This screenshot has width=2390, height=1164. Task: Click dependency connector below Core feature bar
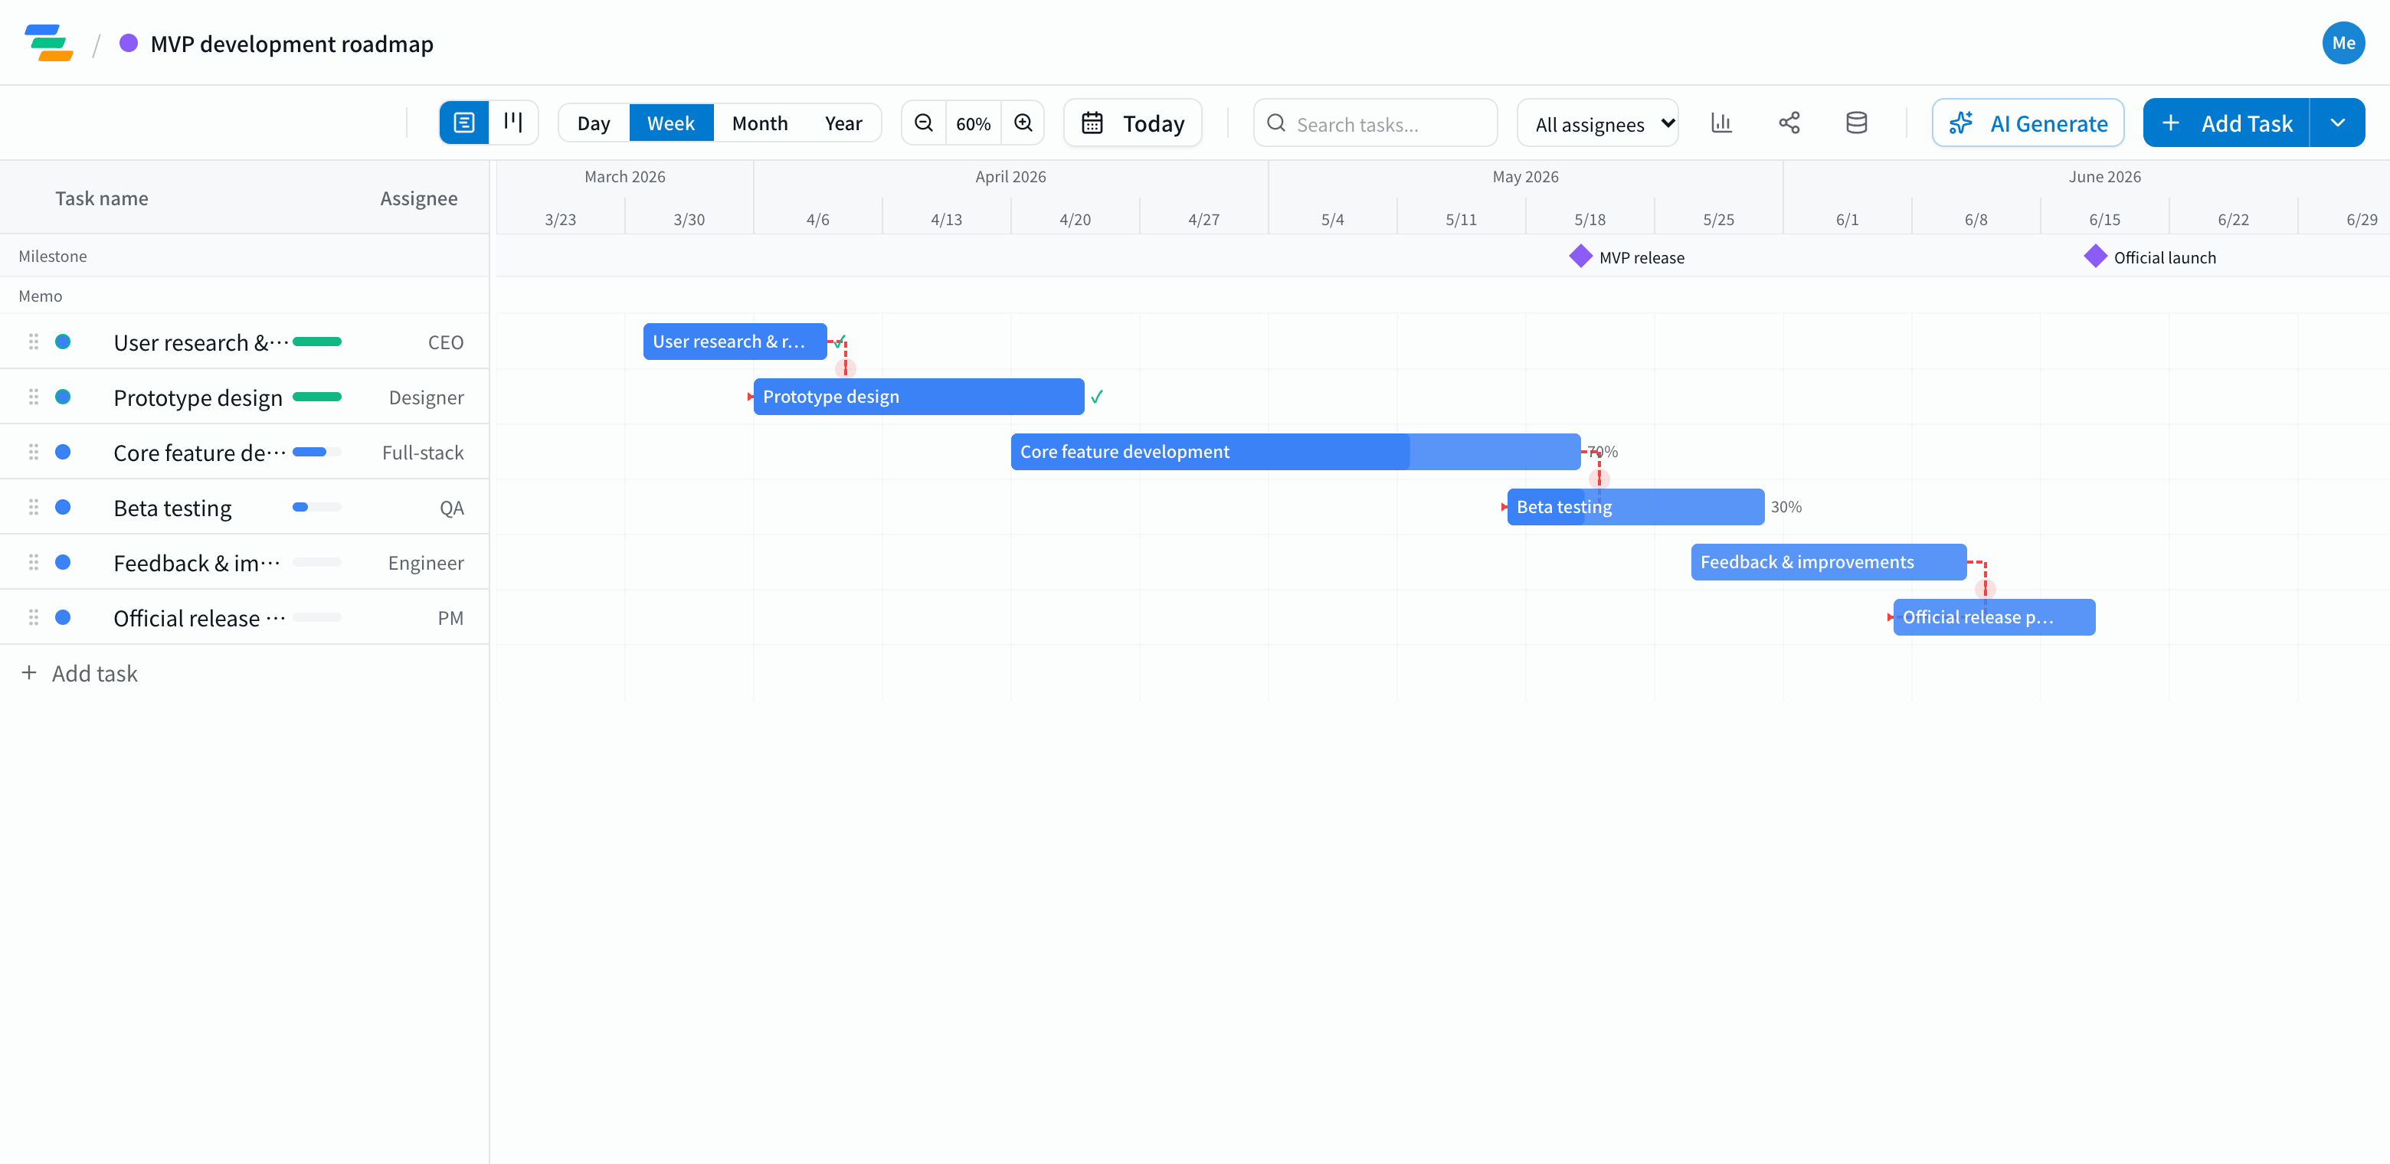[1599, 479]
